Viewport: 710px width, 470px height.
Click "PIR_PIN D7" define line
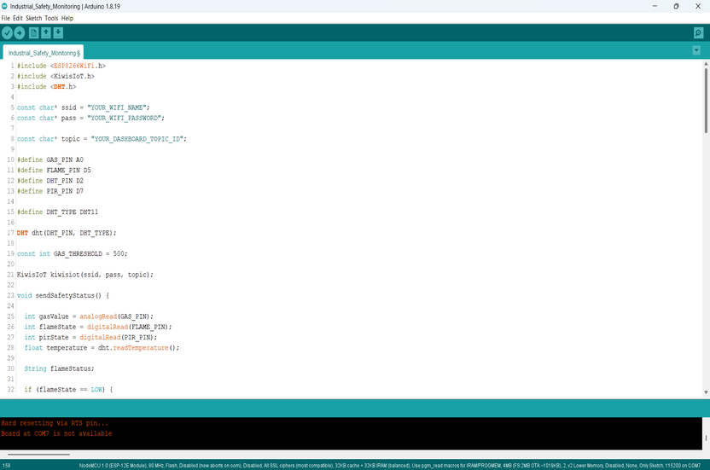(x=50, y=190)
